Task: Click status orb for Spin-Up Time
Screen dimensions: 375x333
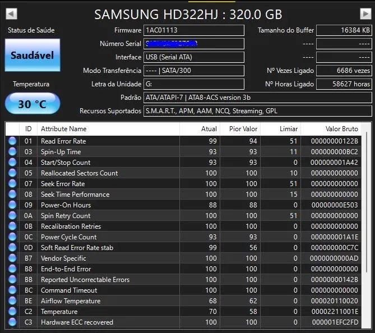Action: (x=12, y=152)
